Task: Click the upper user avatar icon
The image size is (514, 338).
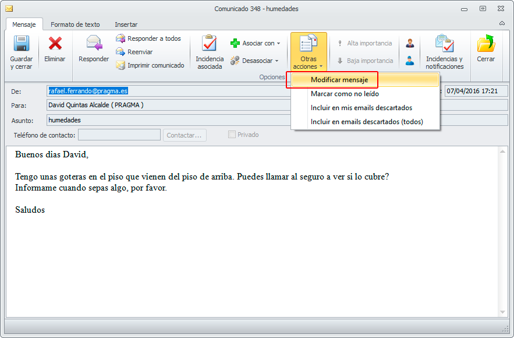Action: click(x=410, y=43)
